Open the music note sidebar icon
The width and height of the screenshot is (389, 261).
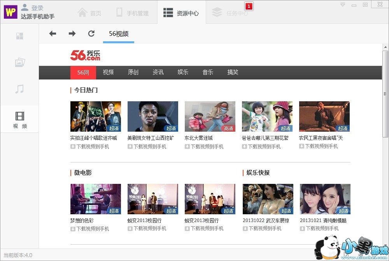(x=19, y=89)
